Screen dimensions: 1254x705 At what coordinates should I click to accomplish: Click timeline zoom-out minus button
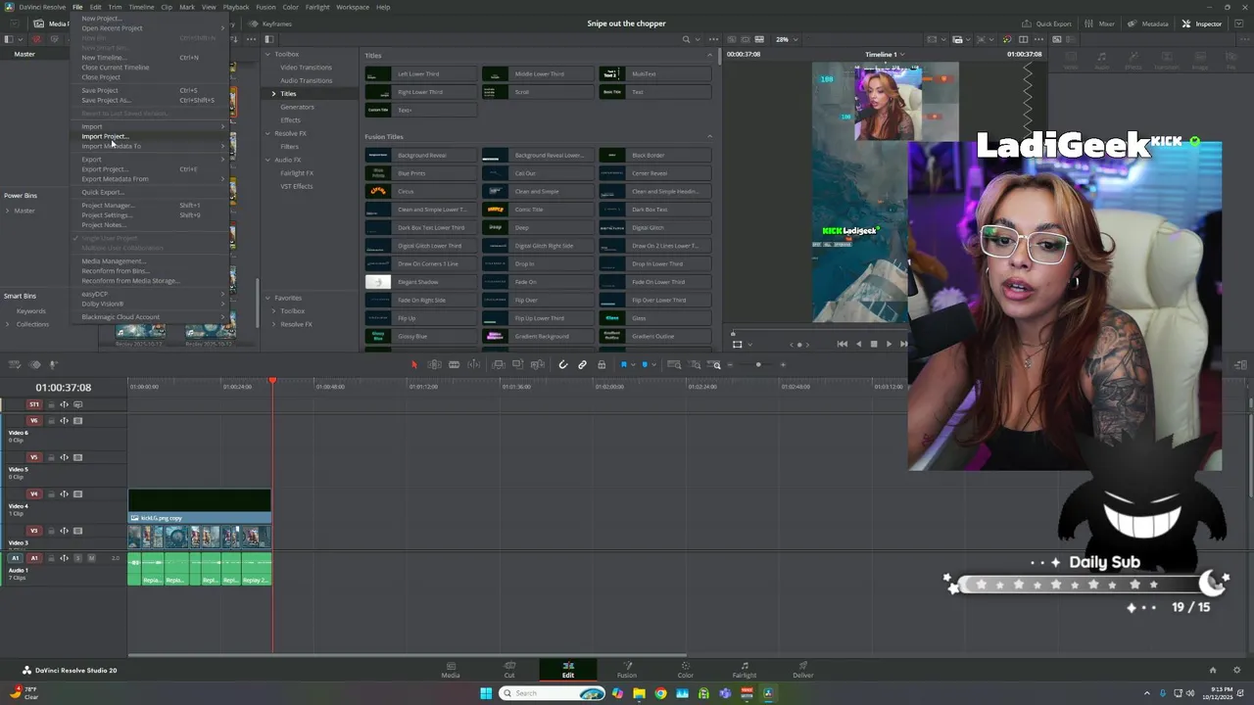730,364
